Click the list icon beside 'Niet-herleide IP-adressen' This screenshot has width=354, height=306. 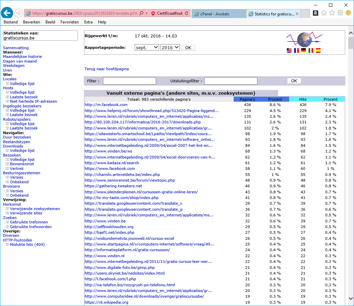[x=7, y=101]
